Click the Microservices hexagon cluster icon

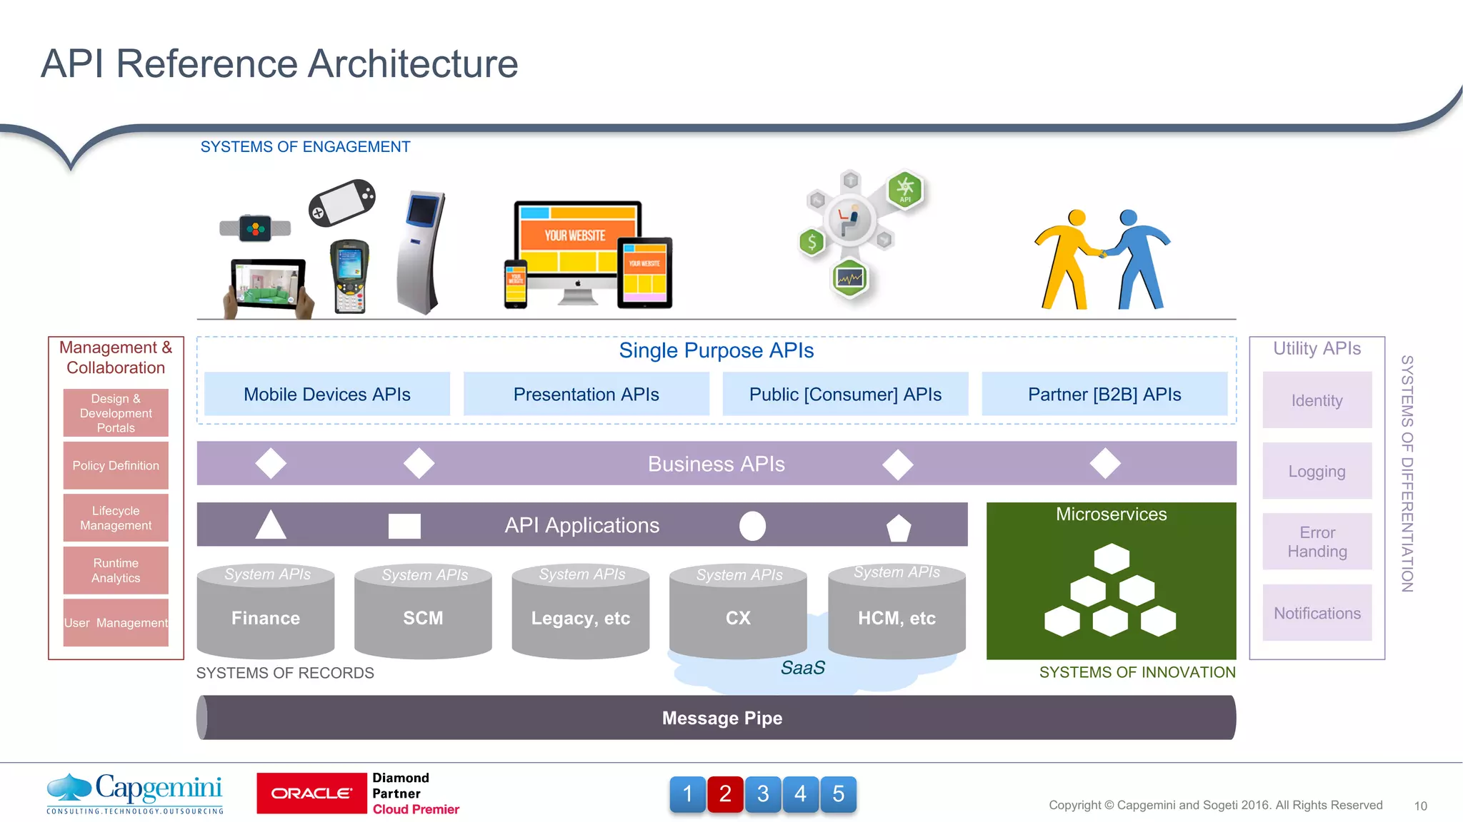[1111, 591]
